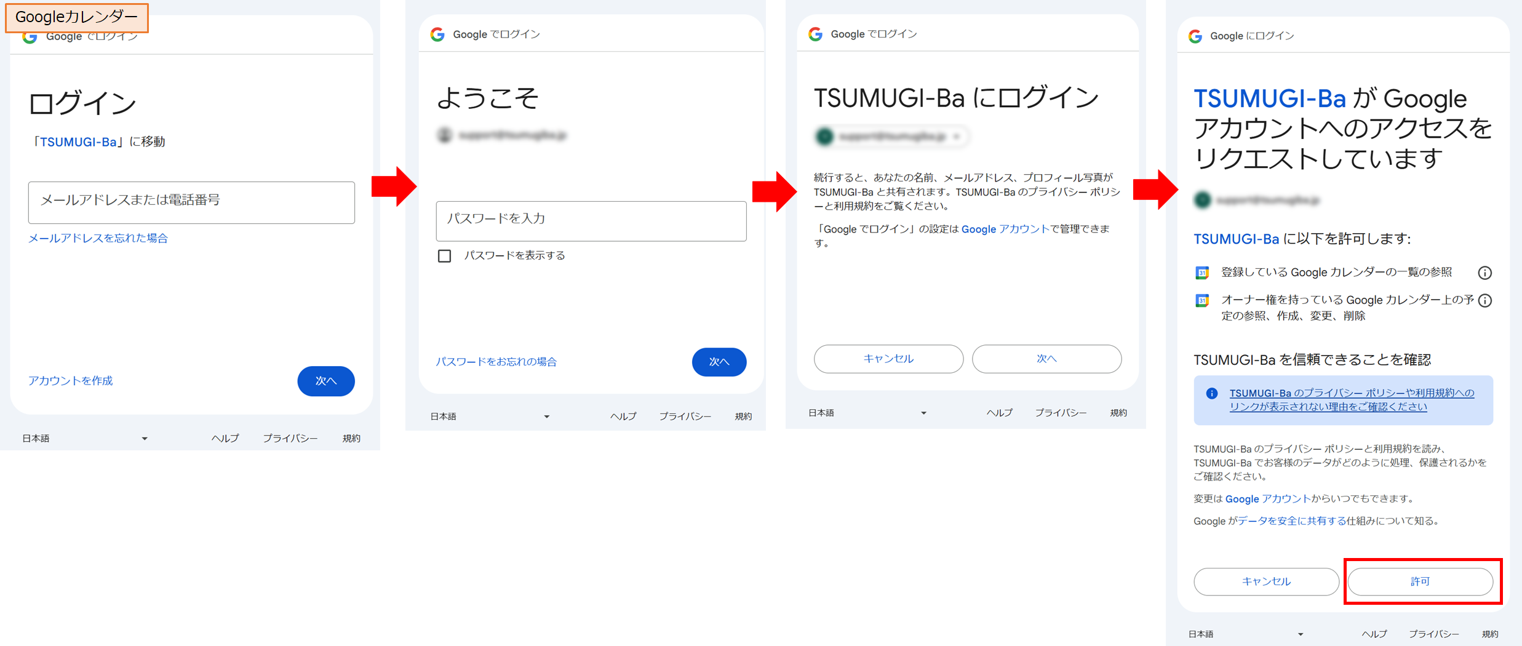Expand 日本語 language dropdown on TSUMUGI-Ba にログイン panel
This screenshot has height=646, width=1522.
(x=867, y=413)
